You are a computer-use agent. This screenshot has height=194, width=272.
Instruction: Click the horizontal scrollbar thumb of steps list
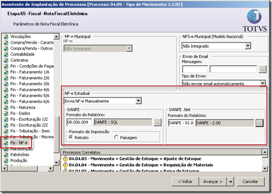click(x=23, y=168)
